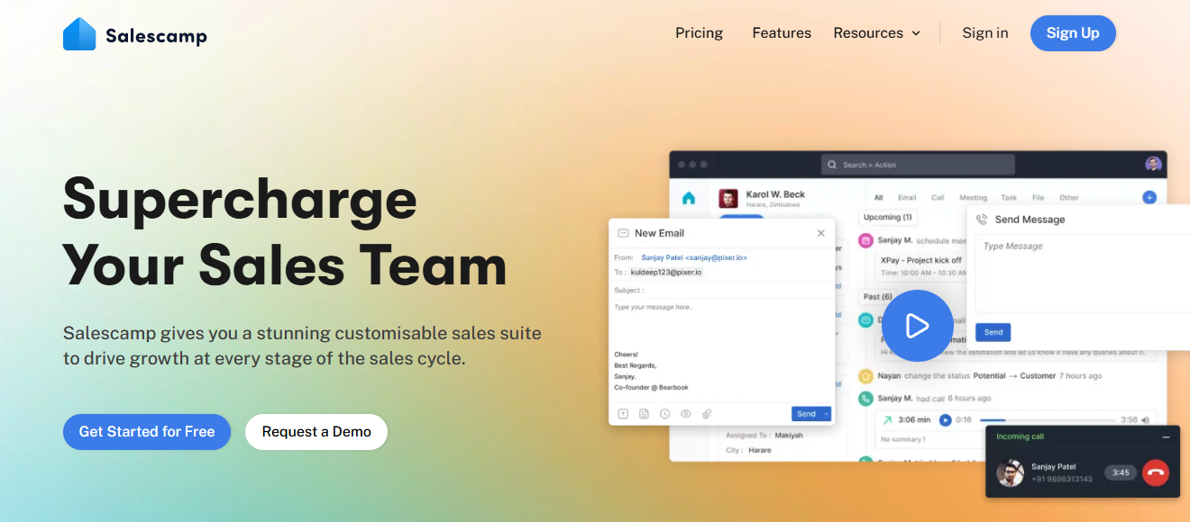Screen dimensions: 1190x522
Task: Click the phone icon beside Send Message
Action: tap(982, 220)
